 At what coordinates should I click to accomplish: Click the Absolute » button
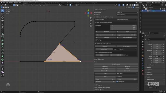[106, 32]
